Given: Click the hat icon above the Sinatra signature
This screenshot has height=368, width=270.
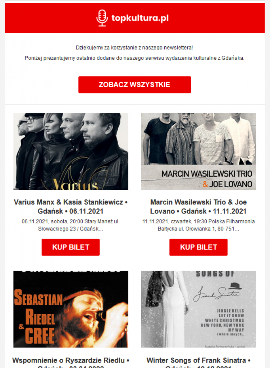Looking at the screenshot, I should point(235,286).
